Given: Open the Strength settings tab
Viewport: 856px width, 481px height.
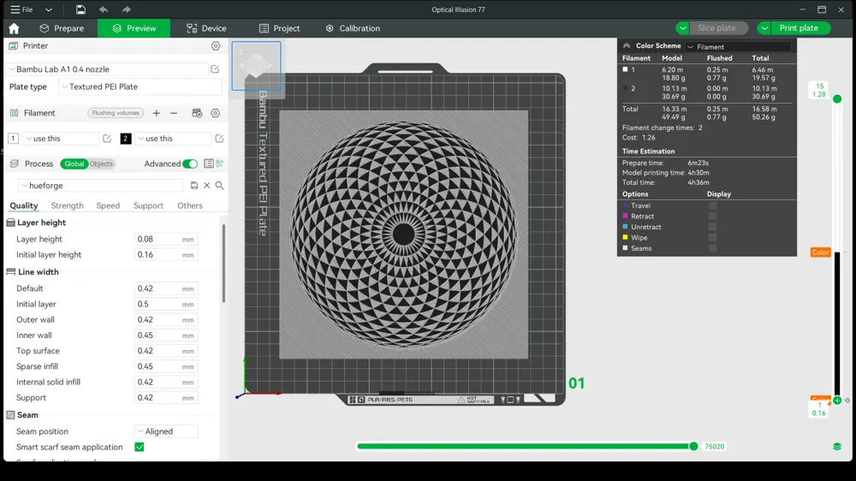Looking at the screenshot, I should [67, 205].
